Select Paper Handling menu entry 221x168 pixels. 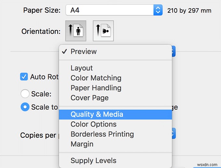pos(96,88)
